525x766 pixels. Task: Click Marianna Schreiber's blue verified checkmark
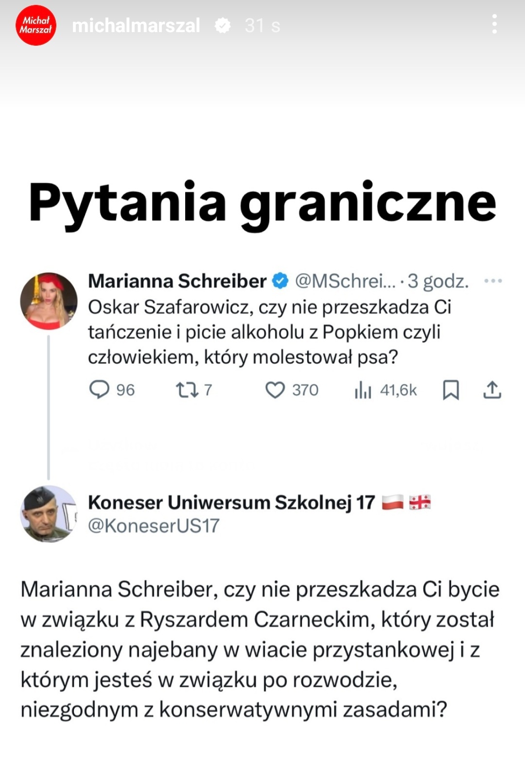coord(280,281)
